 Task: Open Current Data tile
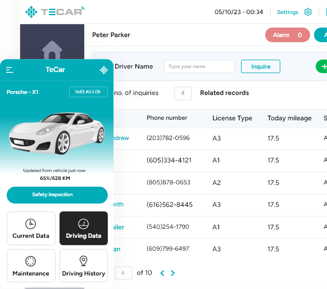[x=31, y=228]
